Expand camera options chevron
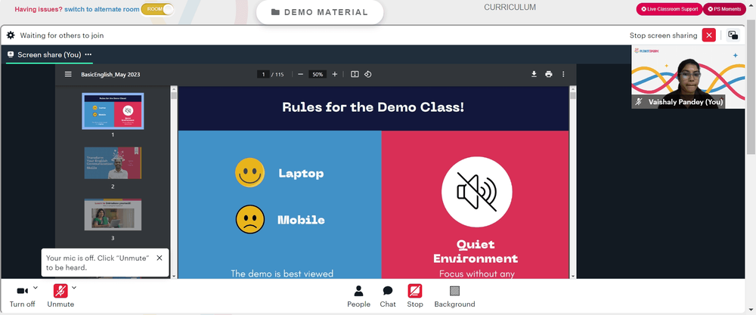 click(36, 288)
